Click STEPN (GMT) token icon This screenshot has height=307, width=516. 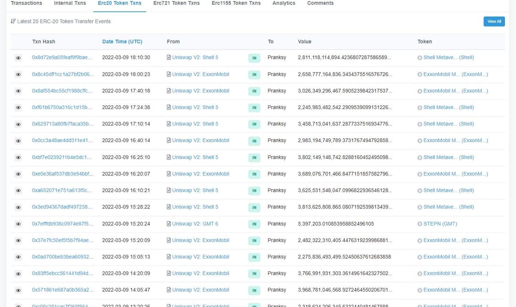point(419,224)
